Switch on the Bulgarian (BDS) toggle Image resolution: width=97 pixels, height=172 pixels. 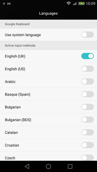[88, 120]
